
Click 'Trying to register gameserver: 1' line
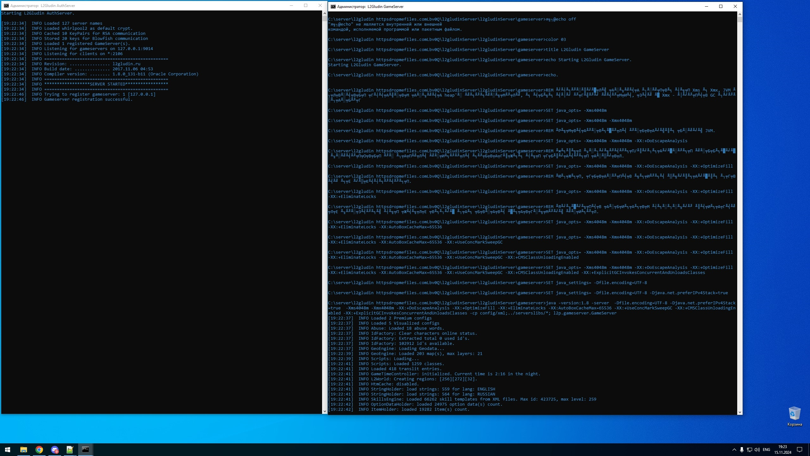point(78,94)
